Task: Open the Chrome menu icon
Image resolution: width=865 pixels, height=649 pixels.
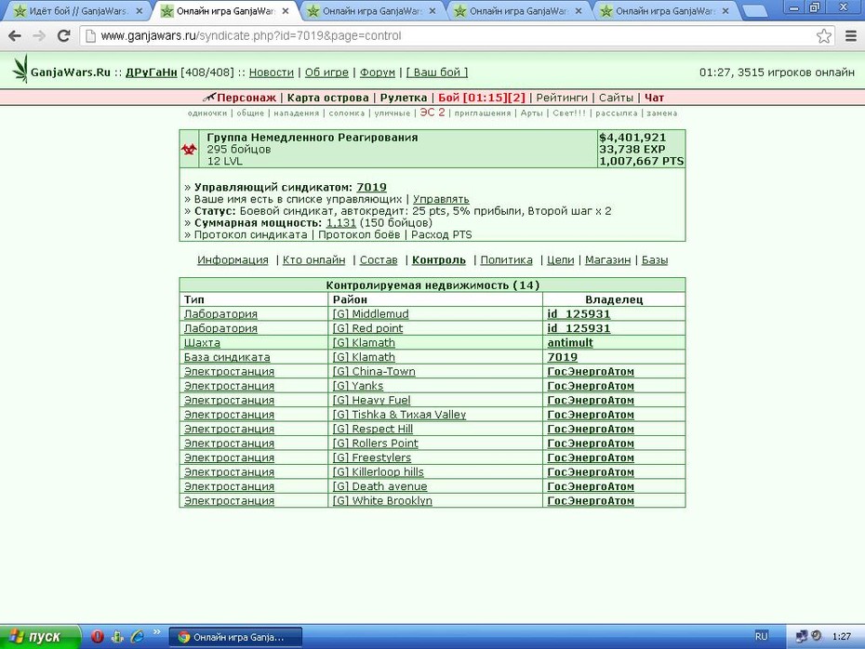Action: (x=851, y=36)
